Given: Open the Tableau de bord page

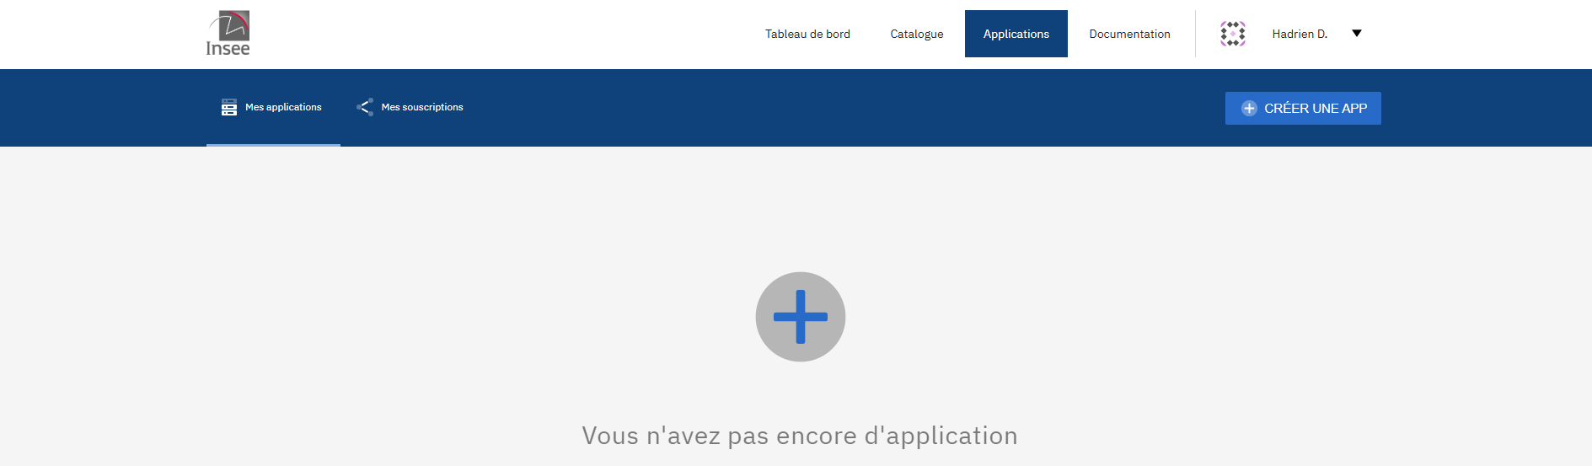Looking at the screenshot, I should [x=807, y=34].
